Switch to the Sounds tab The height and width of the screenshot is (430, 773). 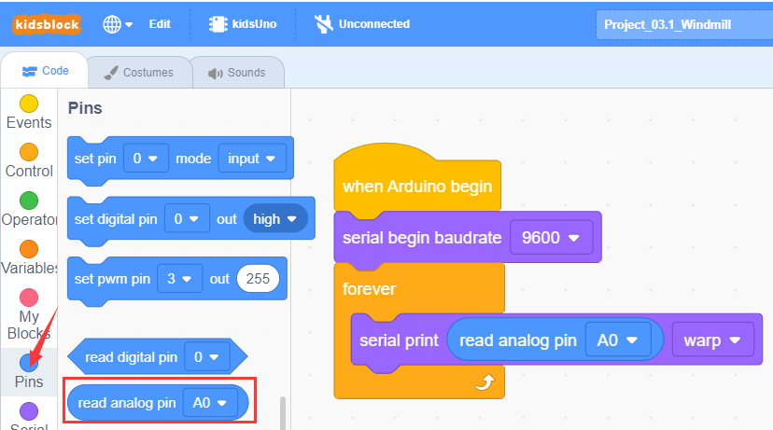click(x=237, y=73)
